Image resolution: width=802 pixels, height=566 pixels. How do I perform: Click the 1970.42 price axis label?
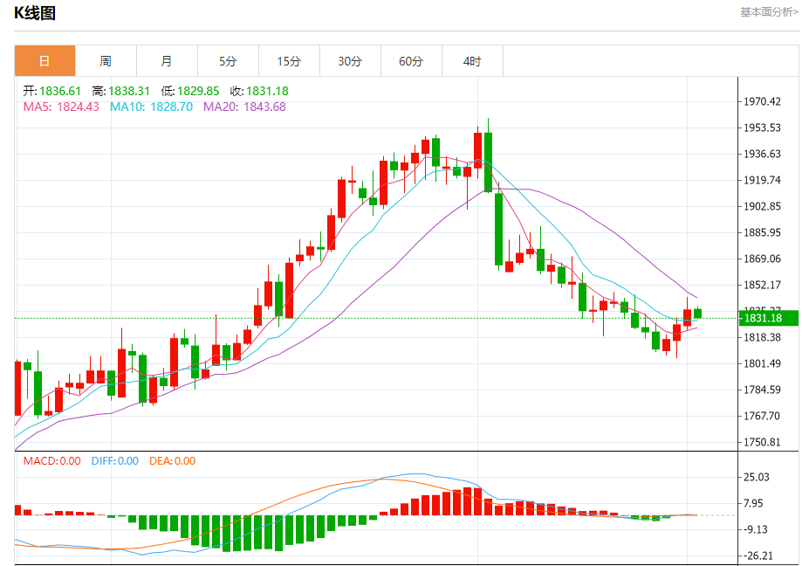click(x=762, y=102)
